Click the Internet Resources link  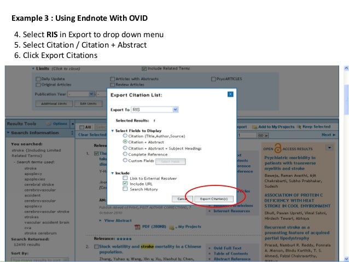point(231,211)
